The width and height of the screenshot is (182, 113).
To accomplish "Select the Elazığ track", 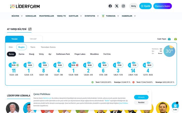I will click(x=32, y=54).
